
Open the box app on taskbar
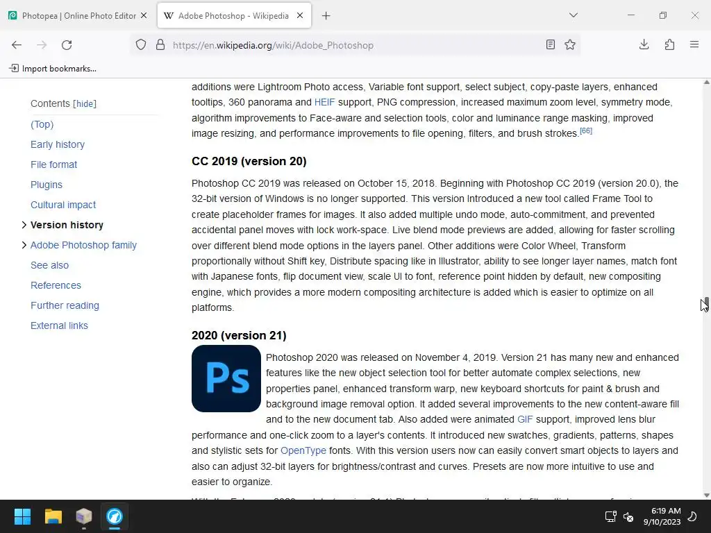click(x=84, y=516)
